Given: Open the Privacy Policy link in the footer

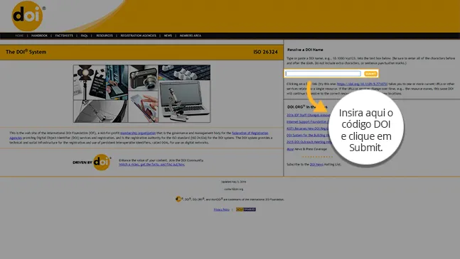Looking at the screenshot, I should click(x=222, y=209).
